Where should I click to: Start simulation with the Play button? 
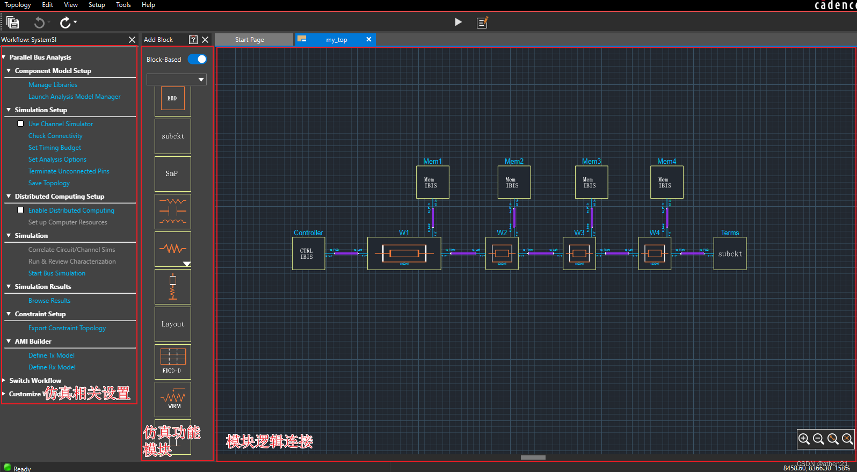[x=458, y=22]
